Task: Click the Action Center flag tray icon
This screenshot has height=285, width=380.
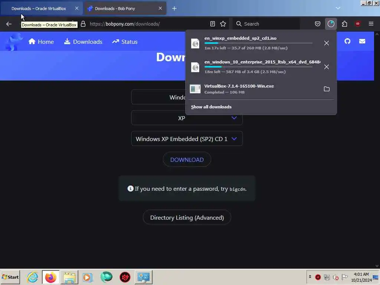Action: pyautogui.click(x=344, y=277)
